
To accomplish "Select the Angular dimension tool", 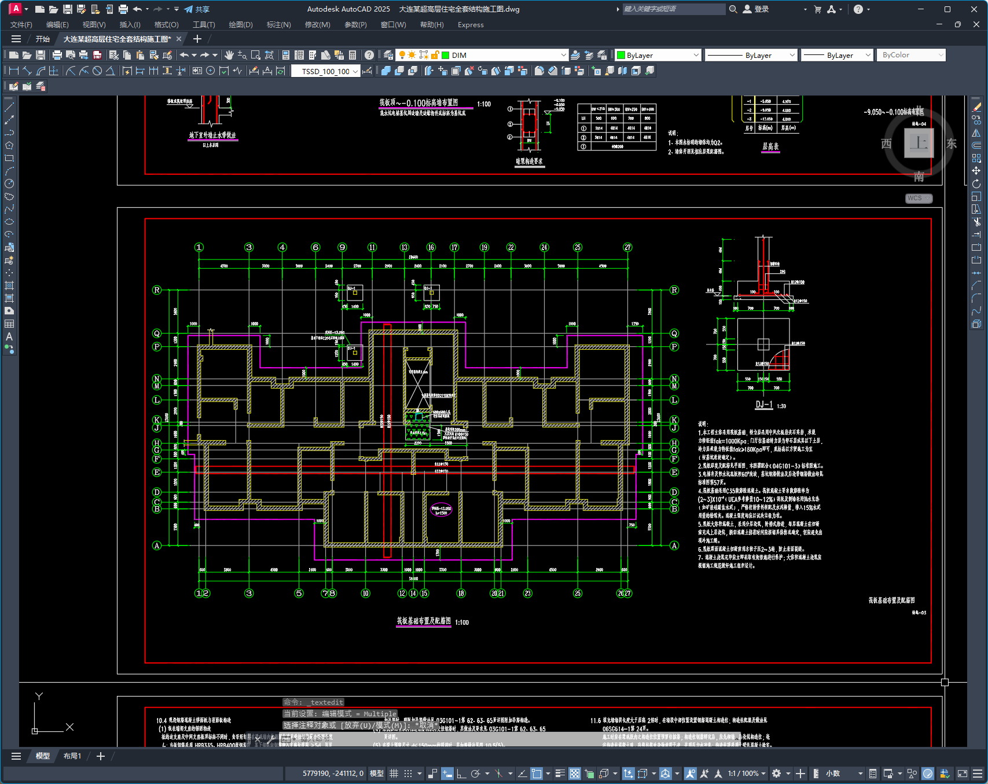I will [x=110, y=71].
